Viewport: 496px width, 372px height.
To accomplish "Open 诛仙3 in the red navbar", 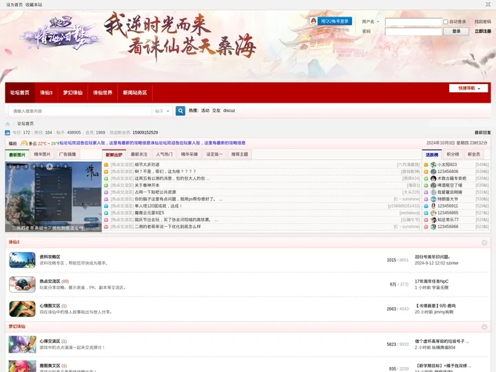I will click(x=46, y=93).
